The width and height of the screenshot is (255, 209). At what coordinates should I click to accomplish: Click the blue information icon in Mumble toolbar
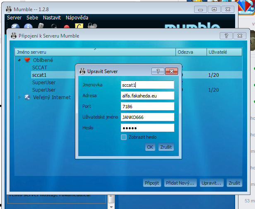pos(29,26)
